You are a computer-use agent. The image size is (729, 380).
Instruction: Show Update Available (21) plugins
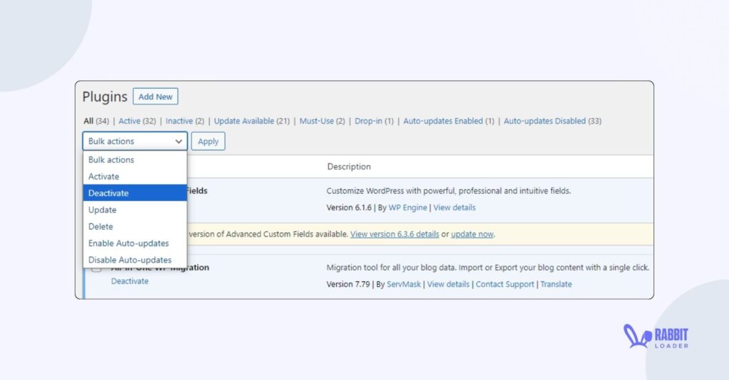251,121
